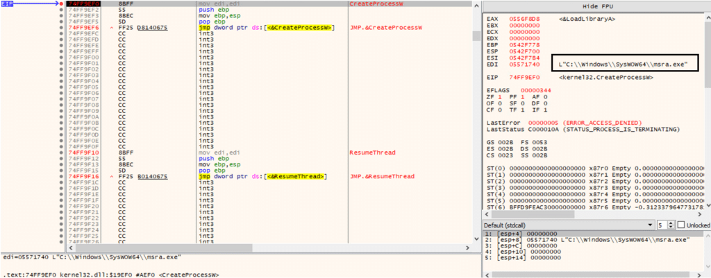The width and height of the screenshot is (711, 278).
Task: Toggle breakpoint dot at address 74FF9EF2
Action: point(61,10)
